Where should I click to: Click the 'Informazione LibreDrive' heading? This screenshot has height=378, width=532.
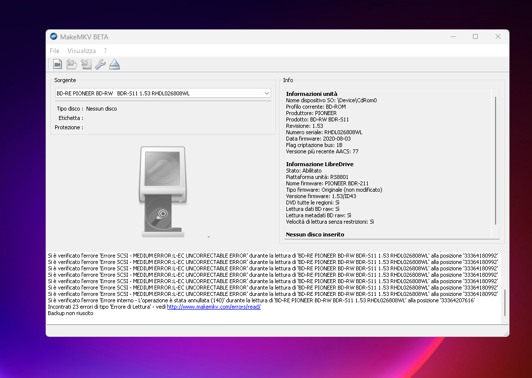[319, 164]
